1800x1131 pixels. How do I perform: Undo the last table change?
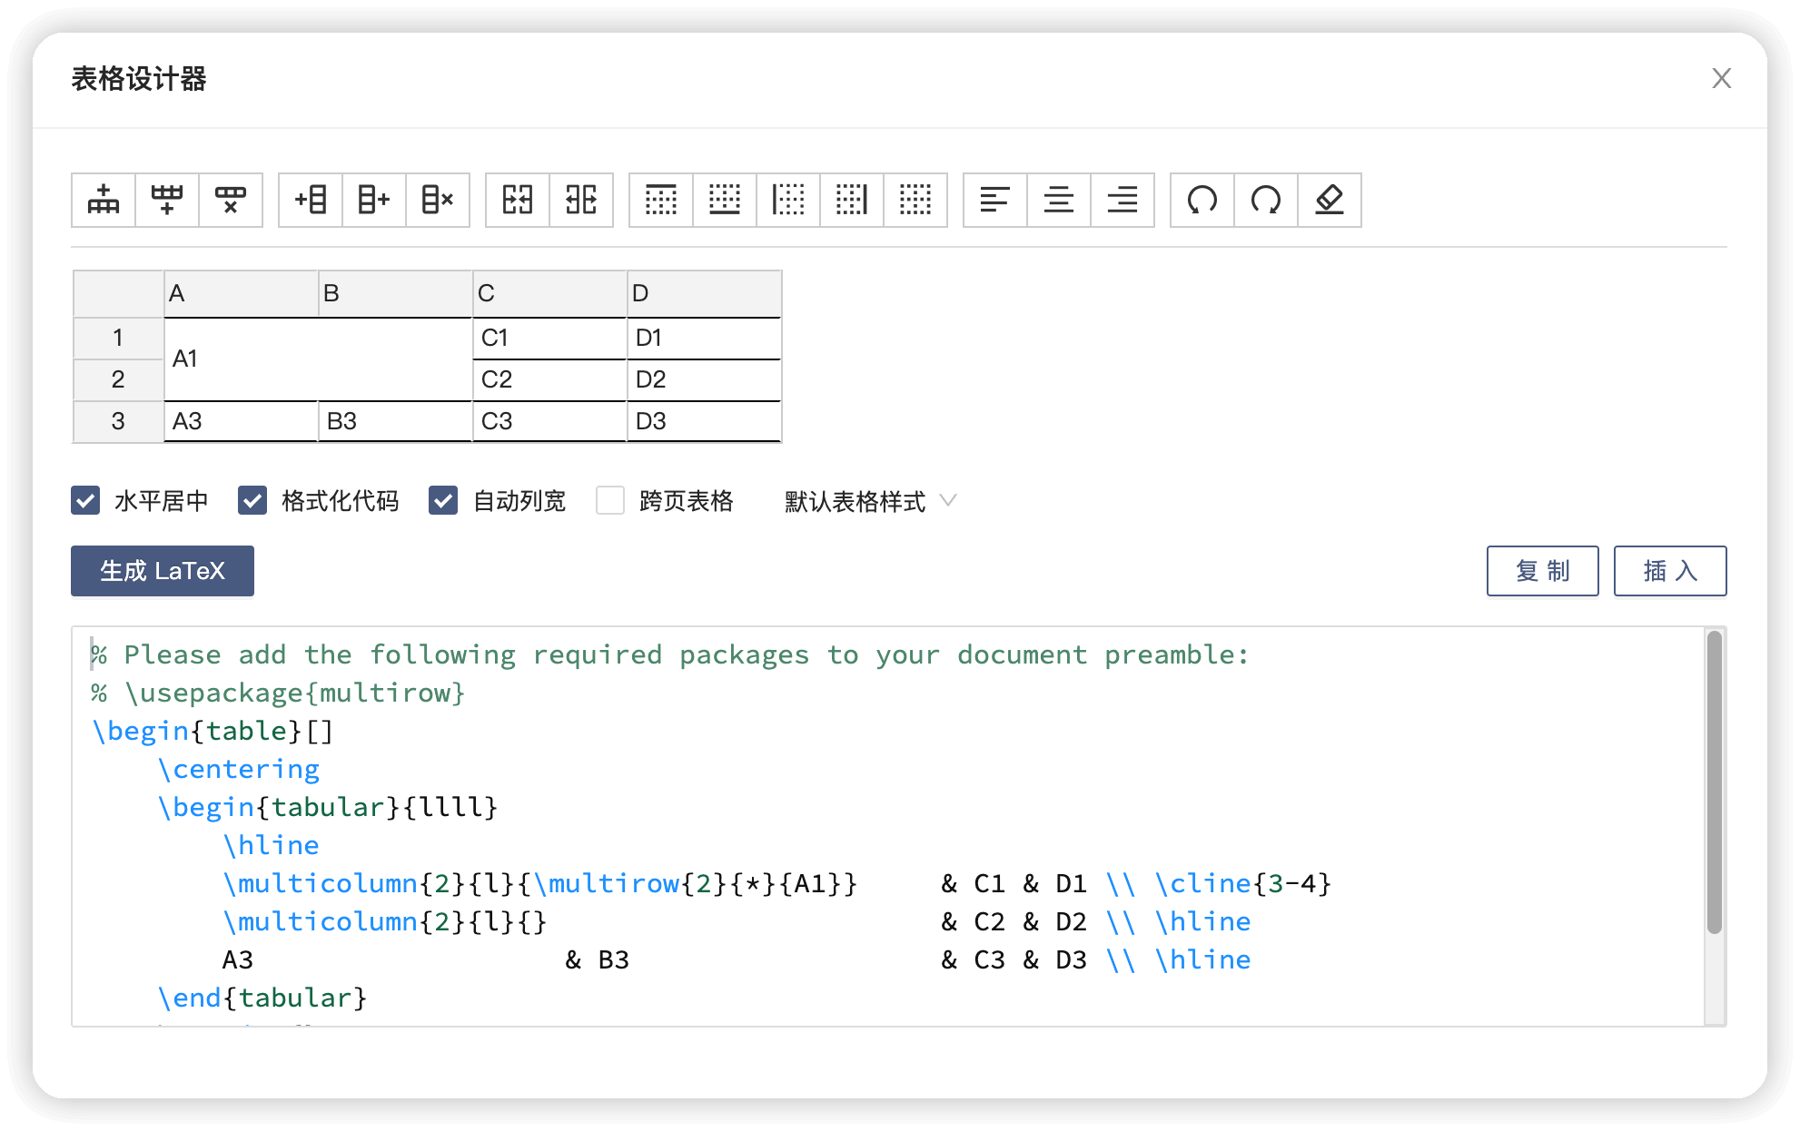1202,200
